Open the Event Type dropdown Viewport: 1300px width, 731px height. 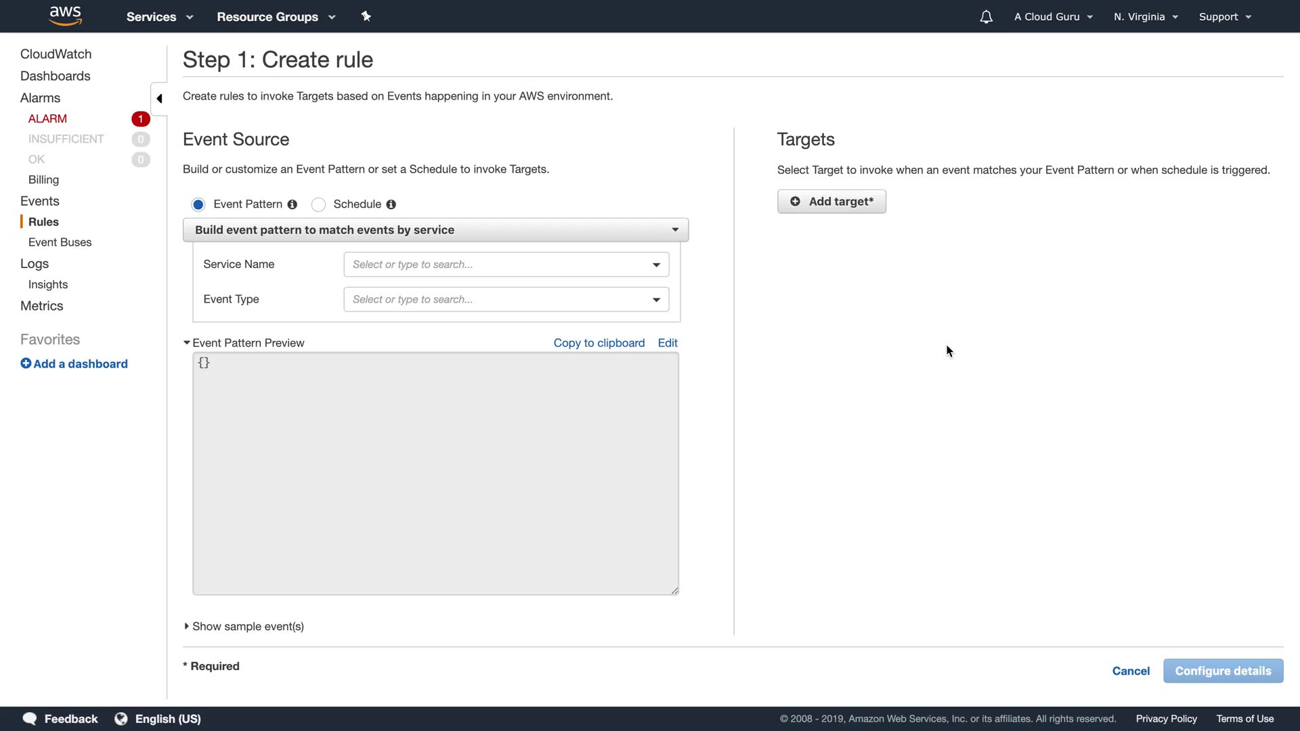(506, 299)
